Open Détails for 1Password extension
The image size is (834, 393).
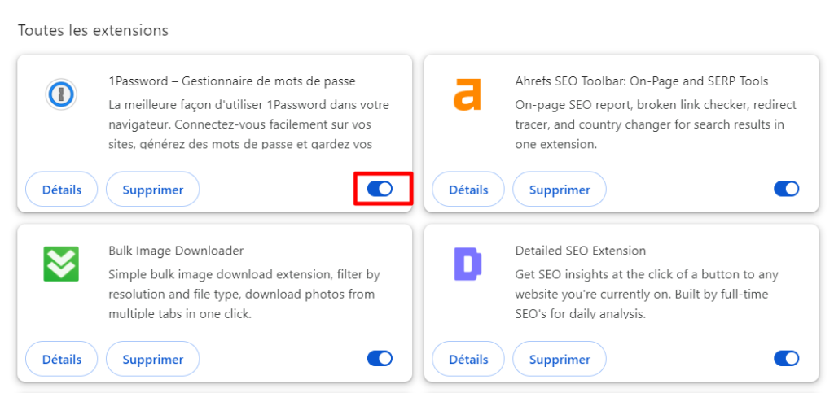[62, 190]
